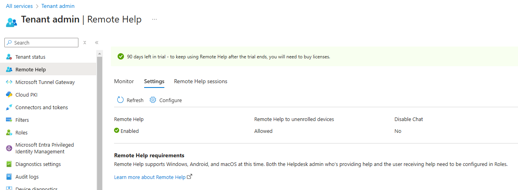Open Audit logs icon
This screenshot has width=518, height=190.
[9, 177]
